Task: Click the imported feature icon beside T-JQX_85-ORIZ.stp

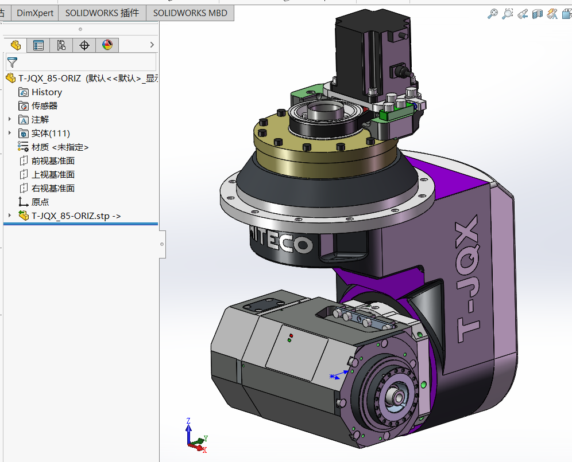Action: (x=24, y=215)
